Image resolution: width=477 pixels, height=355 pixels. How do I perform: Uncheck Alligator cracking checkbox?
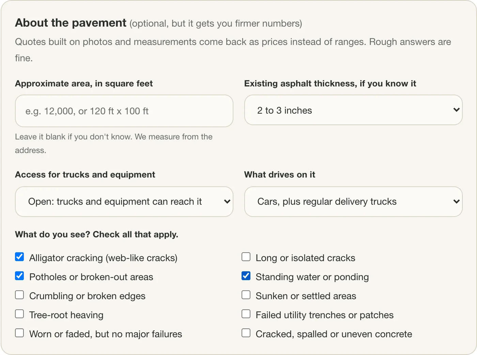(19, 257)
